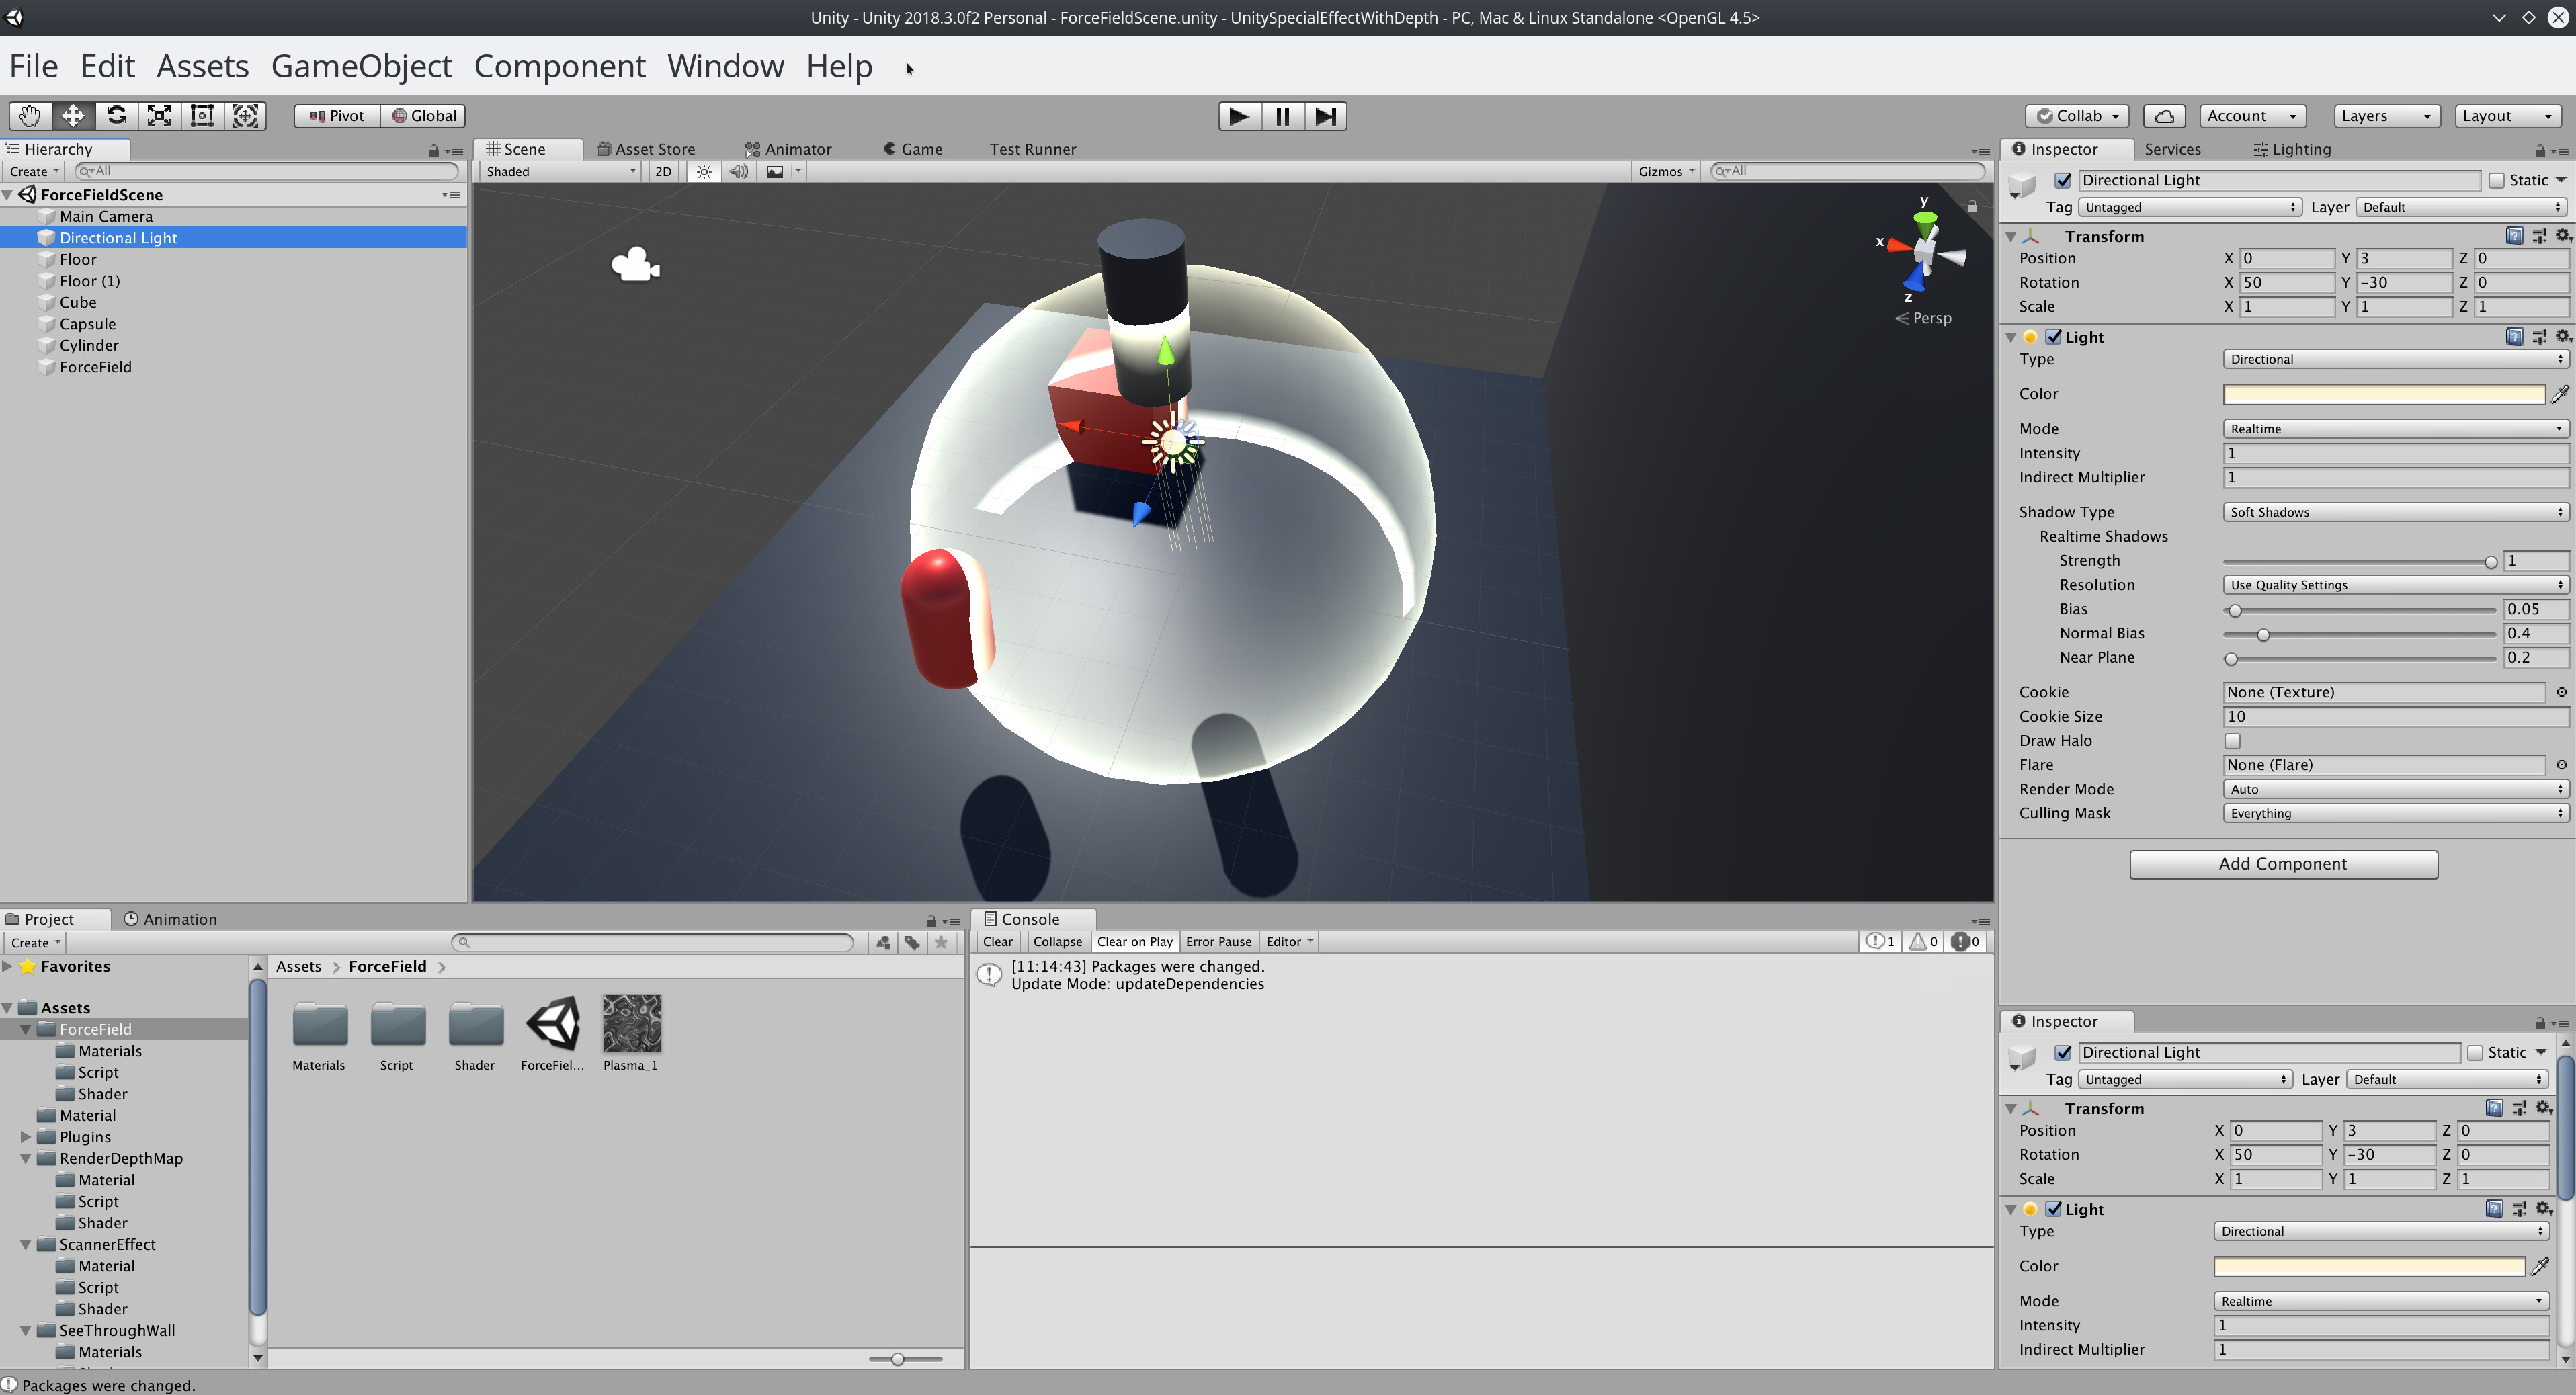Select the Move tool
The width and height of the screenshot is (2576, 1395).
click(72, 115)
